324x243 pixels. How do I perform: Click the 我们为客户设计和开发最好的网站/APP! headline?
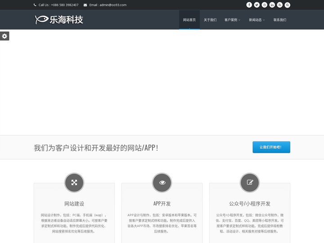tap(96, 148)
